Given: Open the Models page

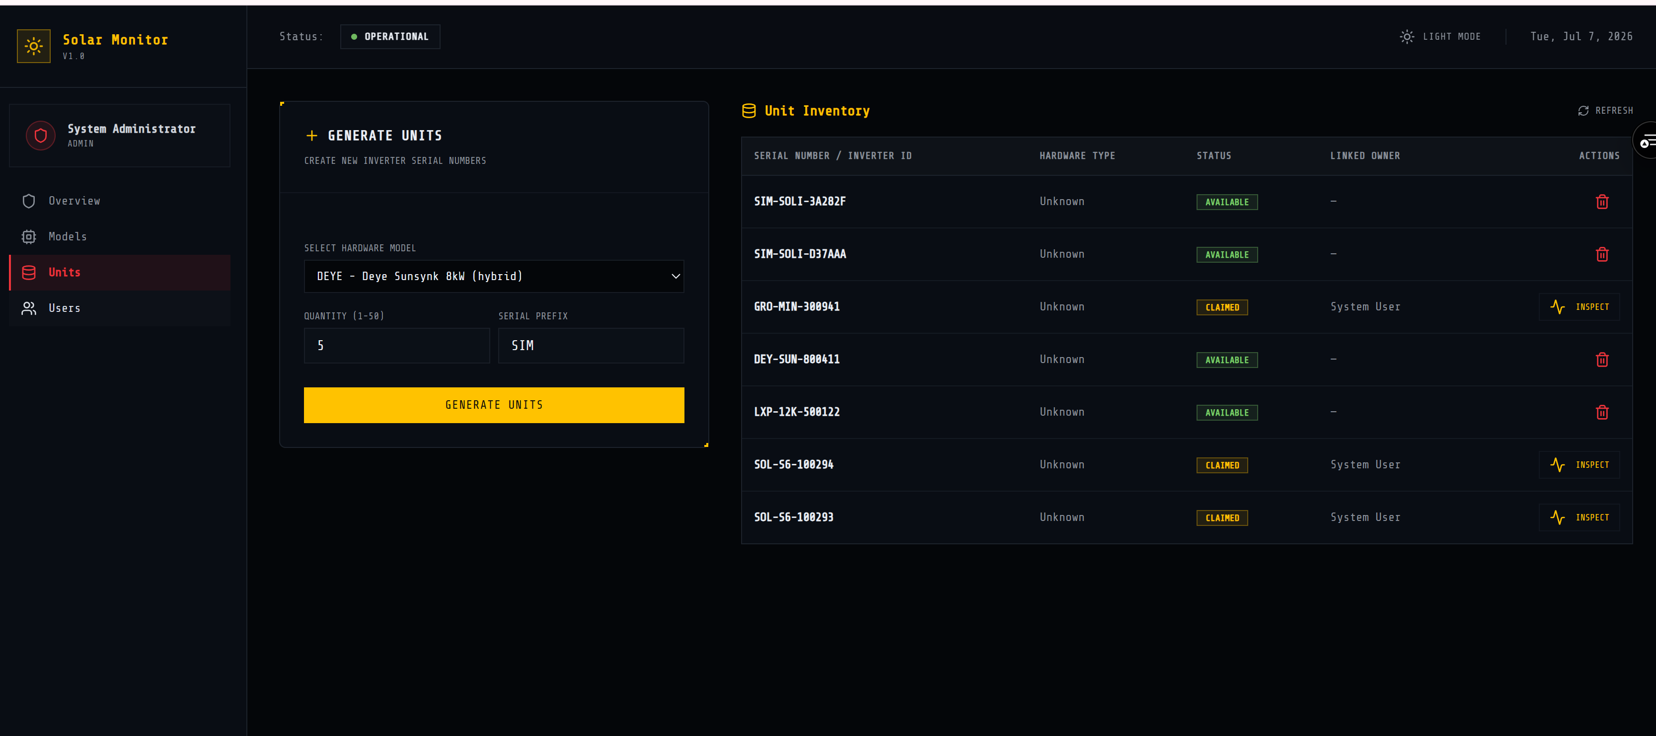Looking at the screenshot, I should click(x=120, y=236).
